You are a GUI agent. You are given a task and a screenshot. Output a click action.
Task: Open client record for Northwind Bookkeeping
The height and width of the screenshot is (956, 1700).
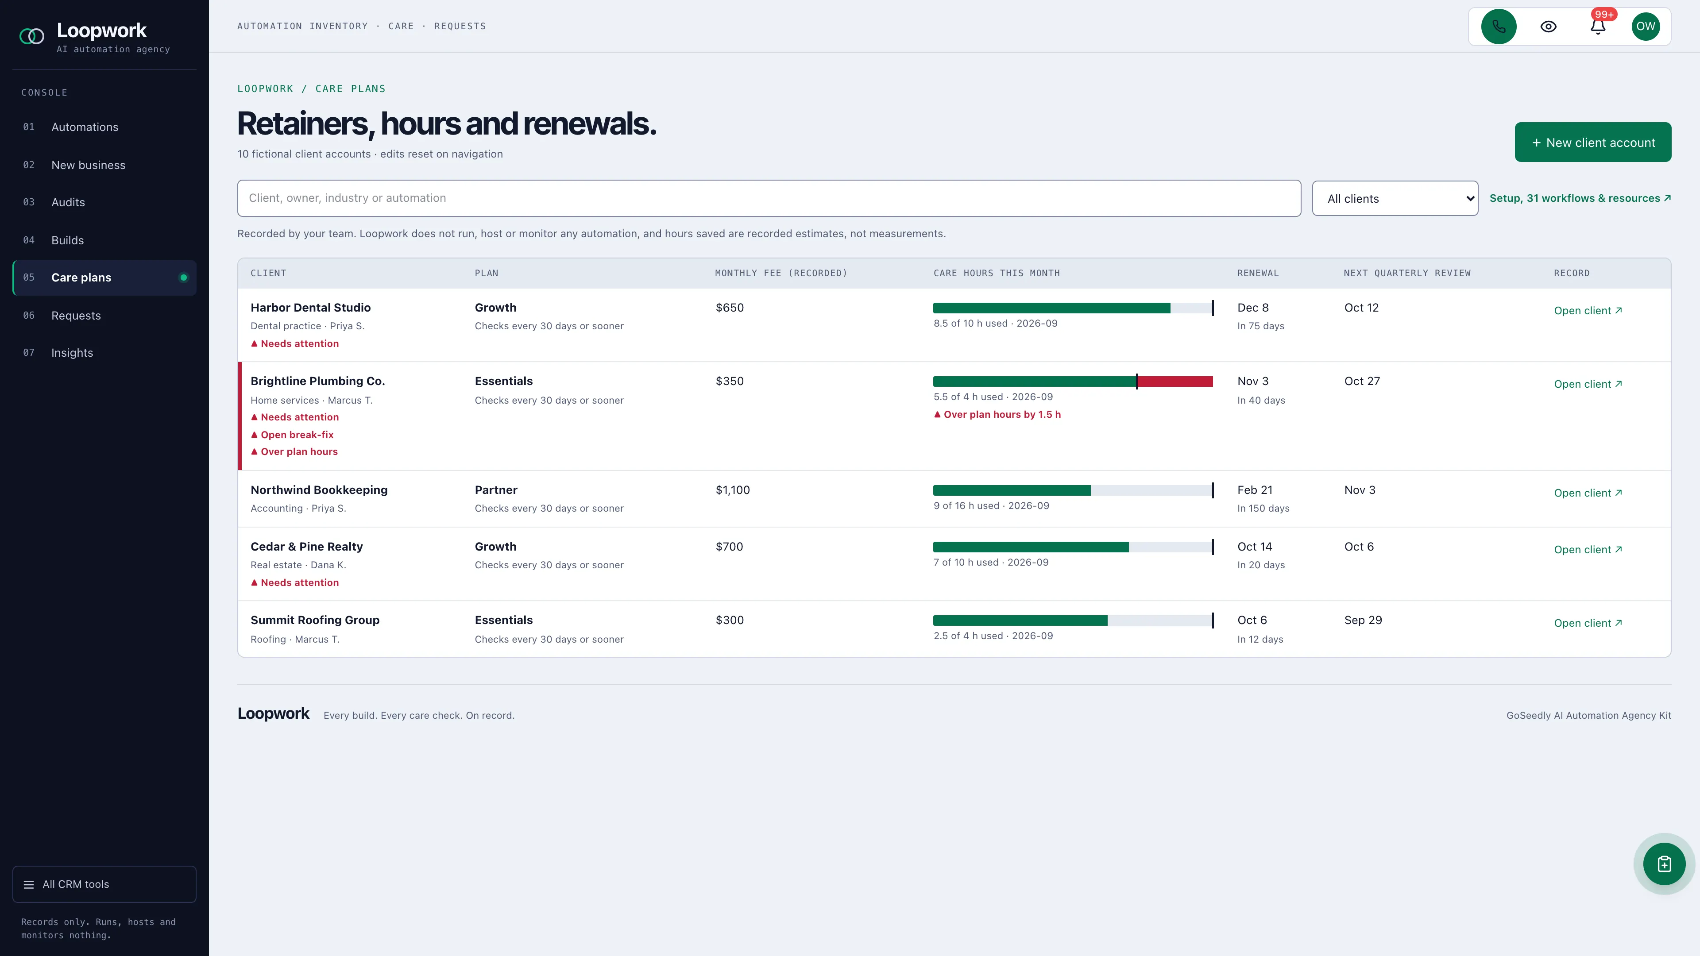click(1588, 493)
